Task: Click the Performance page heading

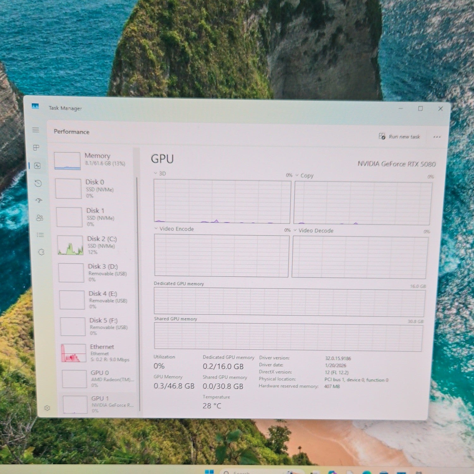Action: click(71, 132)
